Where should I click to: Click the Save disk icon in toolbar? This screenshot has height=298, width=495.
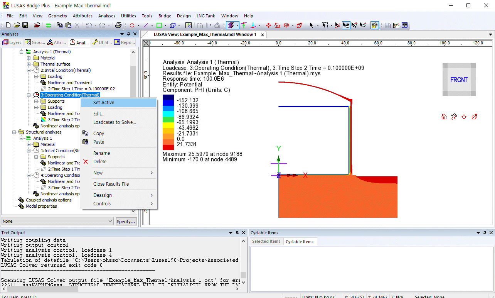pyautogui.click(x=25, y=25)
